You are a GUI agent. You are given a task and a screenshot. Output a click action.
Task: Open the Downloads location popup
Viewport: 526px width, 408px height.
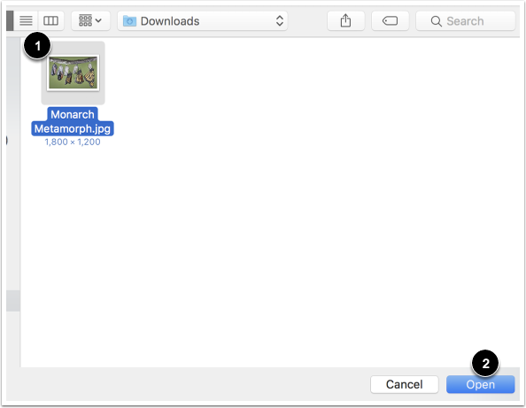tap(202, 20)
